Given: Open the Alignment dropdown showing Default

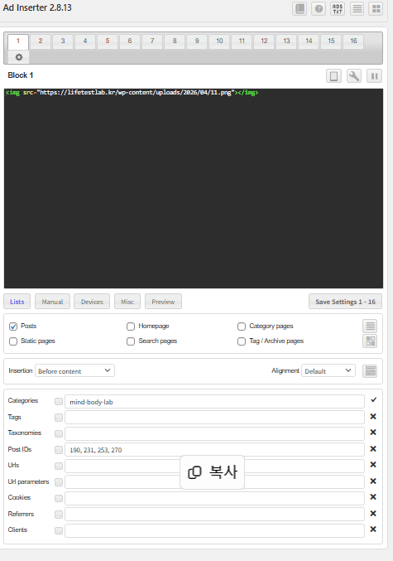Looking at the screenshot, I should [328, 370].
